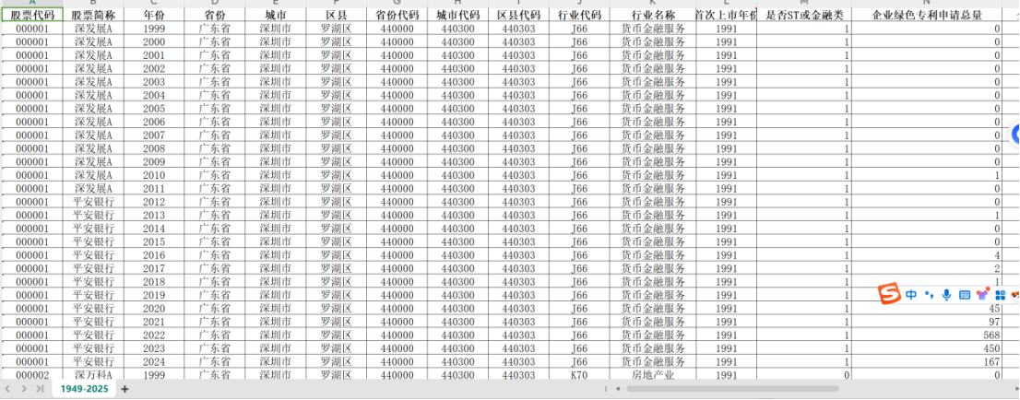Select the 是否ST或金融类 header cell
Screen dimensions: 1020x400
point(804,15)
